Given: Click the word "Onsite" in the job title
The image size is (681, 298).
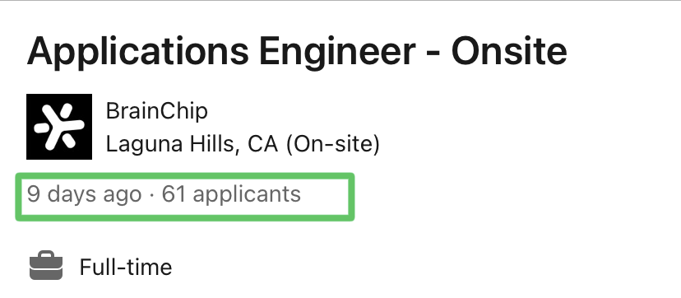Looking at the screenshot, I should pyautogui.click(x=509, y=50).
